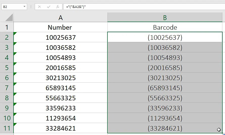Select the row 1 header
This screenshot has width=225, height=135.
click(7, 27)
